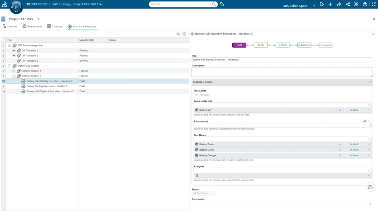378x212 pixels.
Task: Expand the X47 Iteration 1 node
Action: [x=14, y=51]
